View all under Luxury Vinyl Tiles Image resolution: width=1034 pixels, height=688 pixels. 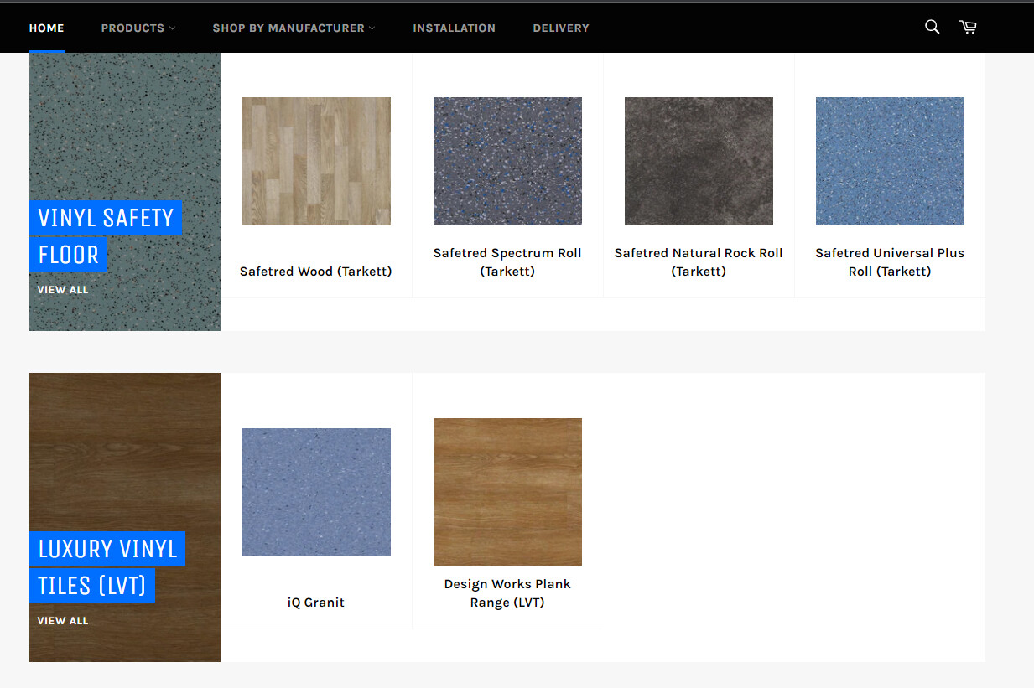click(62, 621)
